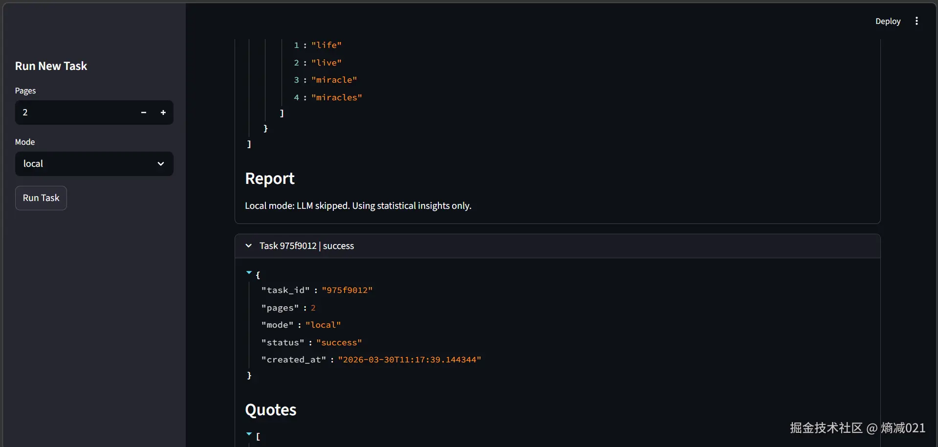Click the "mode" value "local" in JSON
This screenshot has width=938, height=447.
pos(323,325)
